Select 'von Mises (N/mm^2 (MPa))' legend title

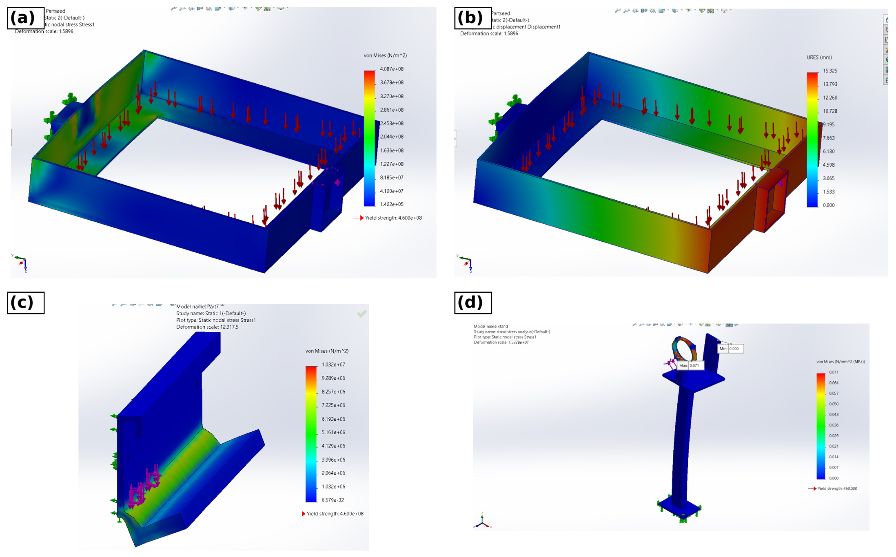pyautogui.click(x=841, y=362)
